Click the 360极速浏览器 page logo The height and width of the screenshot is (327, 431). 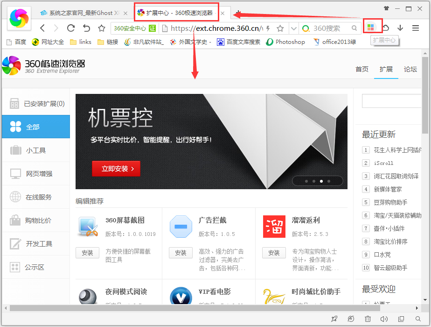click(44, 66)
